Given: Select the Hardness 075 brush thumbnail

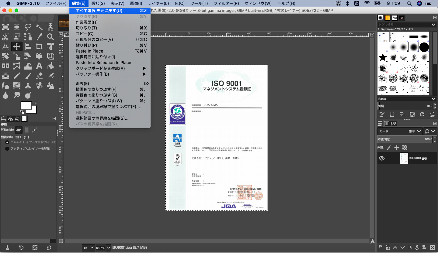Looking at the screenshot, I should point(414,47).
